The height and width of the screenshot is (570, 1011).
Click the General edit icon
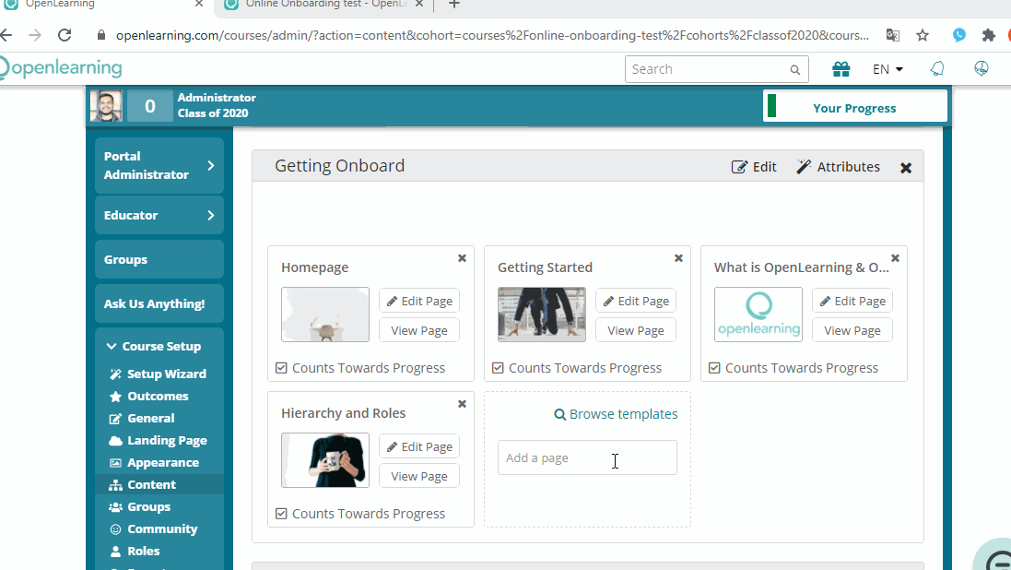[115, 419]
